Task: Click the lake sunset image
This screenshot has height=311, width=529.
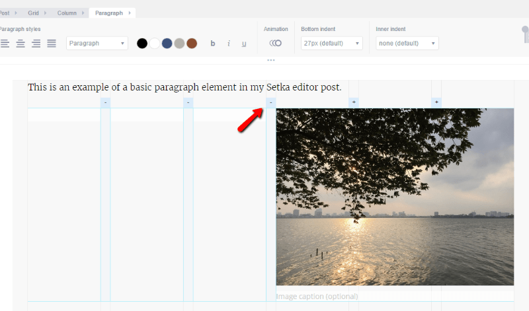Action: (395, 197)
